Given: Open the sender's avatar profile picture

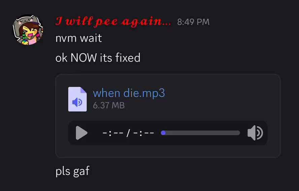Looking at the screenshot, I should tap(28, 30).
